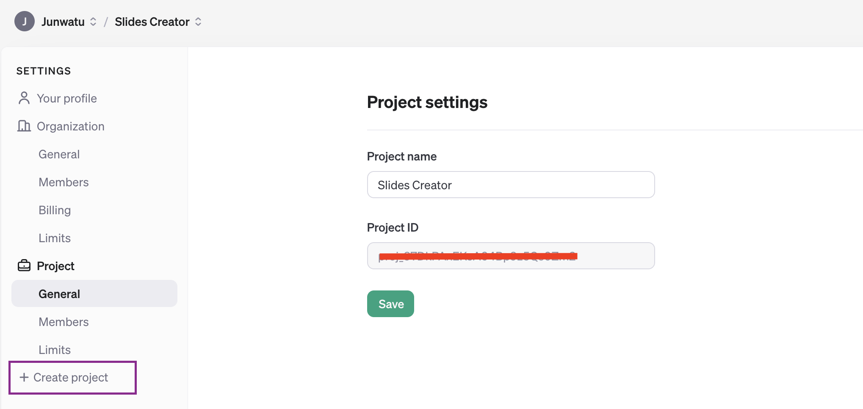Screen dimensions: 863x409
Task: Open the Junwatu organization switcher chevron
Action: click(x=93, y=22)
